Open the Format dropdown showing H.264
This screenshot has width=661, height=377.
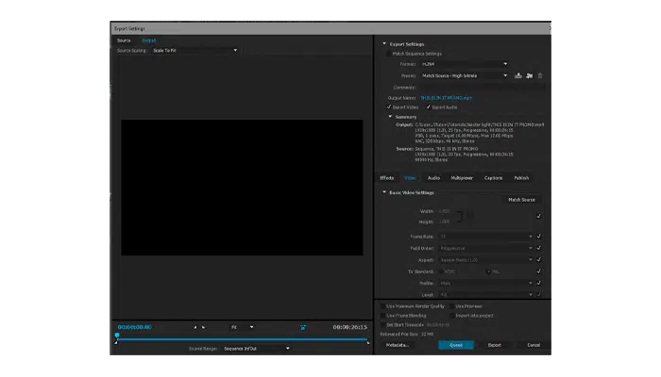(x=465, y=64)
